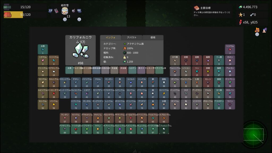Select the インフォ tab
Image resolution: width=272 pixels, height=153 pixels.
110,37
